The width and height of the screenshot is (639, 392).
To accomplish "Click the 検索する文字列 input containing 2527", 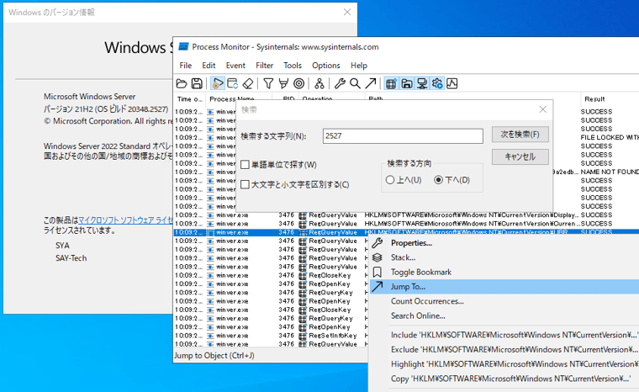I will click(x=403, y=135).
